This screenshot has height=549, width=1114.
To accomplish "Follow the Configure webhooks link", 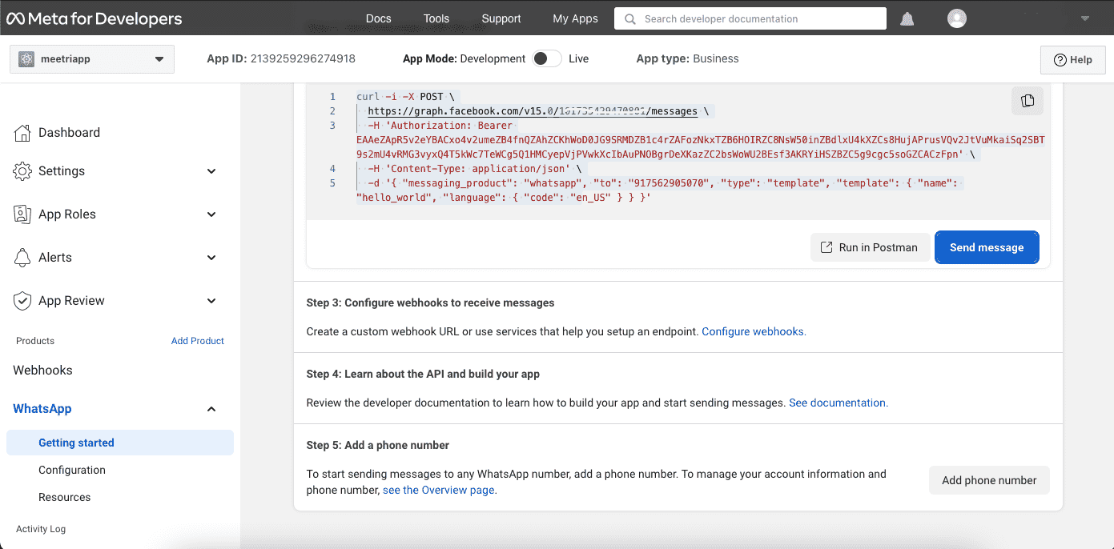I will [754, 331].
